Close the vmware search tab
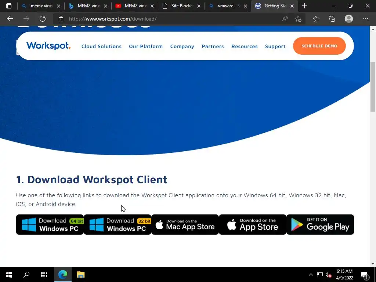Screen dimensions: 376x282 click(x=245, y=6)
